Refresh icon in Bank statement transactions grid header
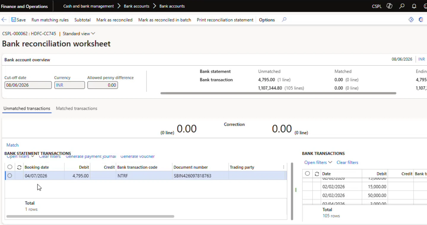This screenshot has height=225, width=427. coord(19,167)
